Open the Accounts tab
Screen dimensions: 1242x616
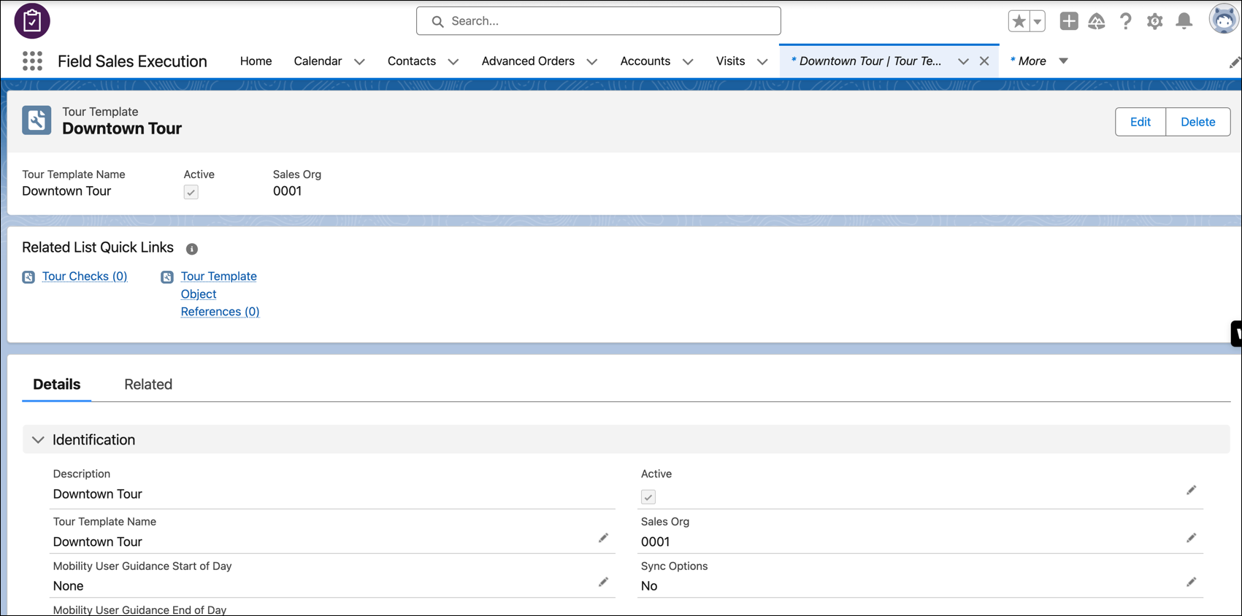(x=645, y=61)
